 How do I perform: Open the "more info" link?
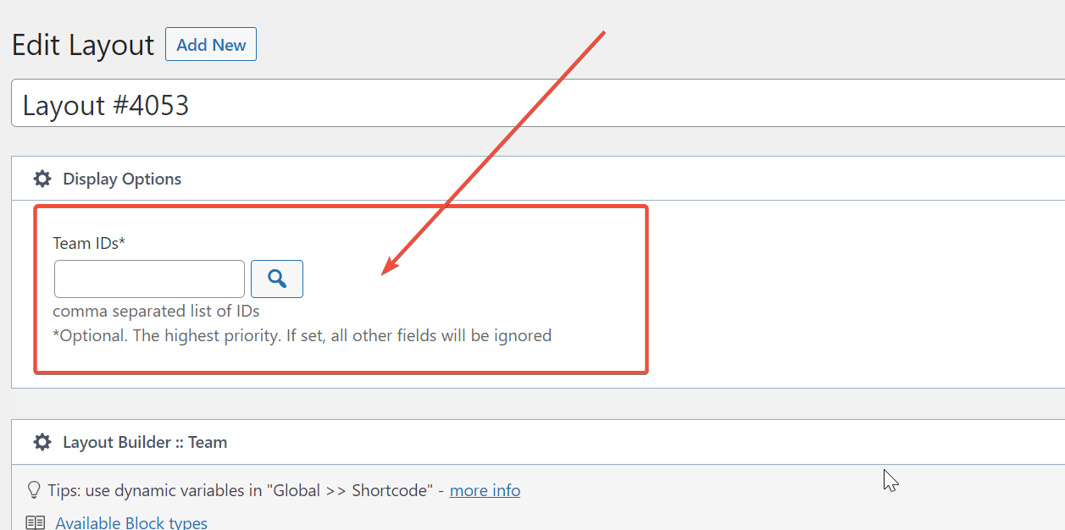pyautogui.click(x=485, y=490)
